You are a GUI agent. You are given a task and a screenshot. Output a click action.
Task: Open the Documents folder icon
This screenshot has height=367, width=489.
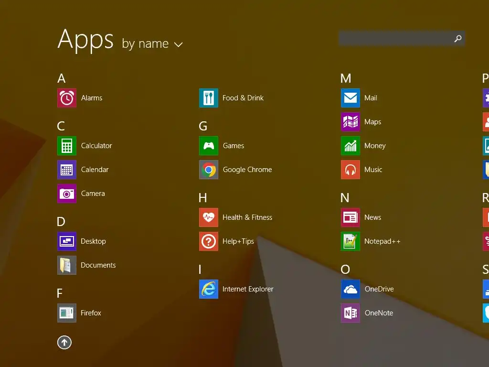pos(67,265)
